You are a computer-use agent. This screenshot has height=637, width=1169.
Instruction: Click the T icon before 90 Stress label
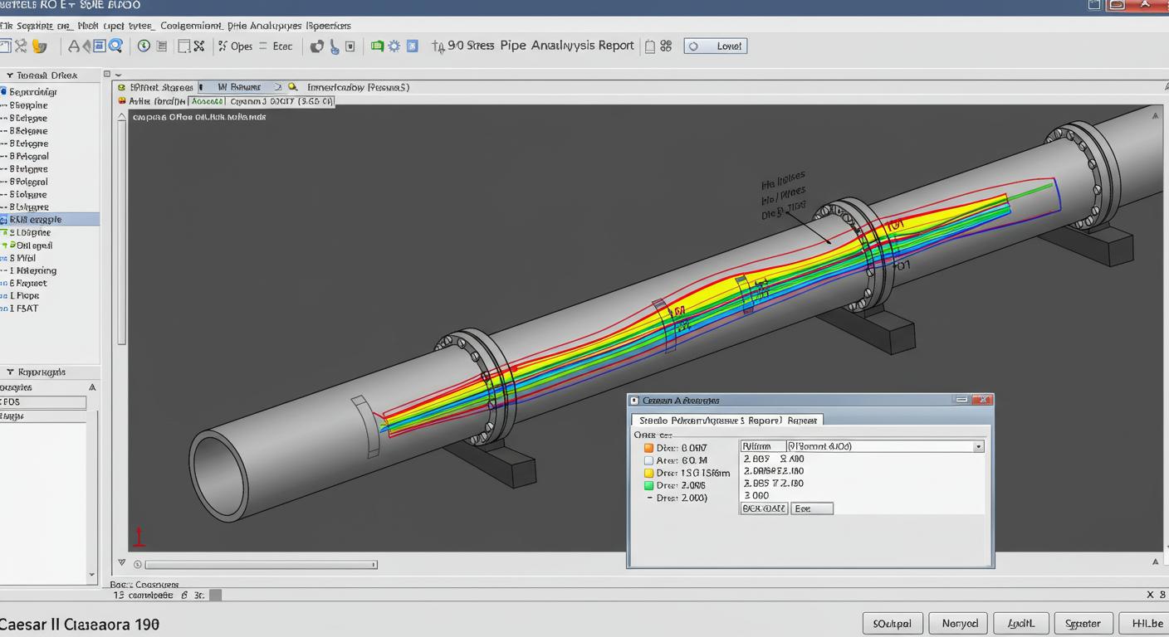point(438,46)
